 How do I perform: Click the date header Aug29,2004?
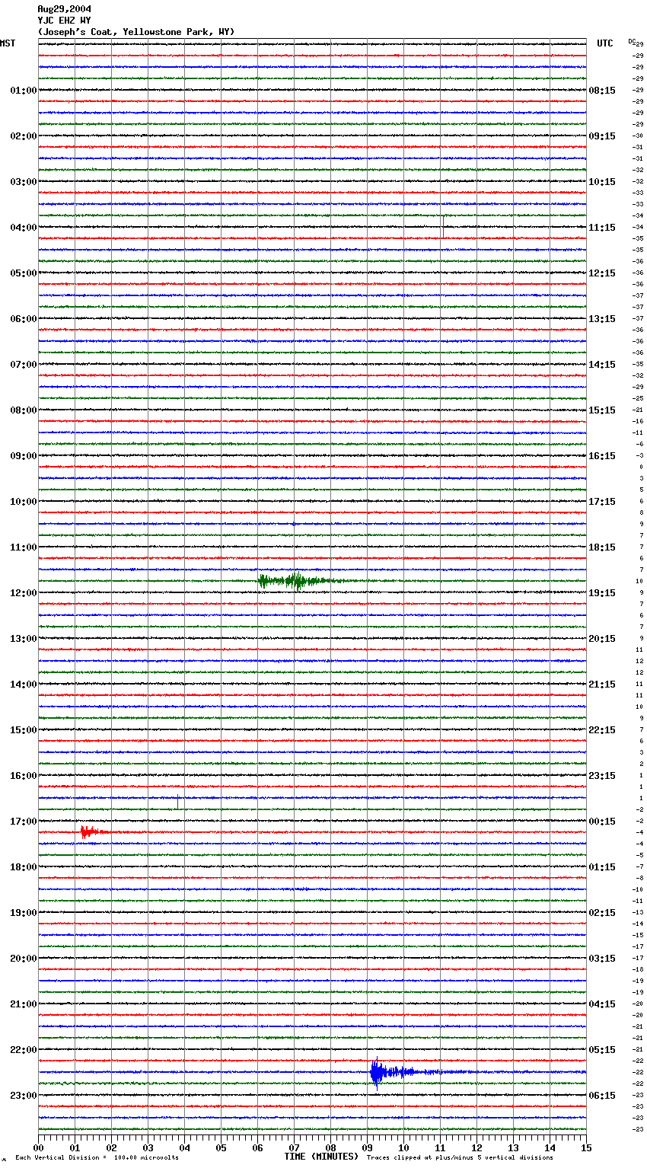coord(64,9)
